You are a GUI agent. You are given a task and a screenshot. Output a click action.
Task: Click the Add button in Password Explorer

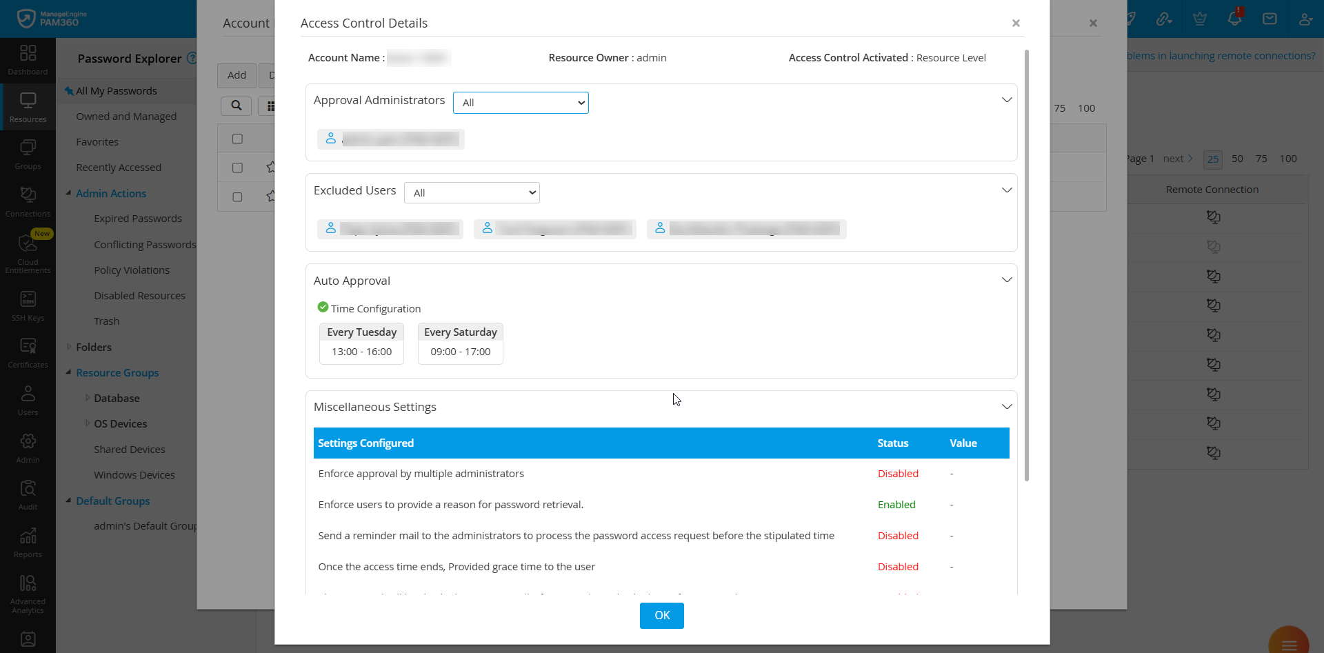point(236,75)
